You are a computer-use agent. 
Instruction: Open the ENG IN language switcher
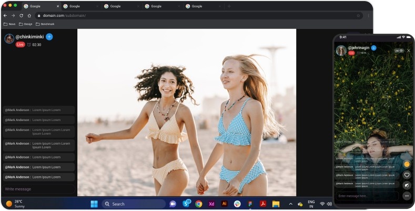(x=311, y=204)
